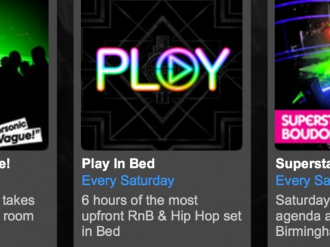Click the play triangle inside the PLAY logo
The width and height of the screenshot is (330, 247).
click(x=179, y=69)
